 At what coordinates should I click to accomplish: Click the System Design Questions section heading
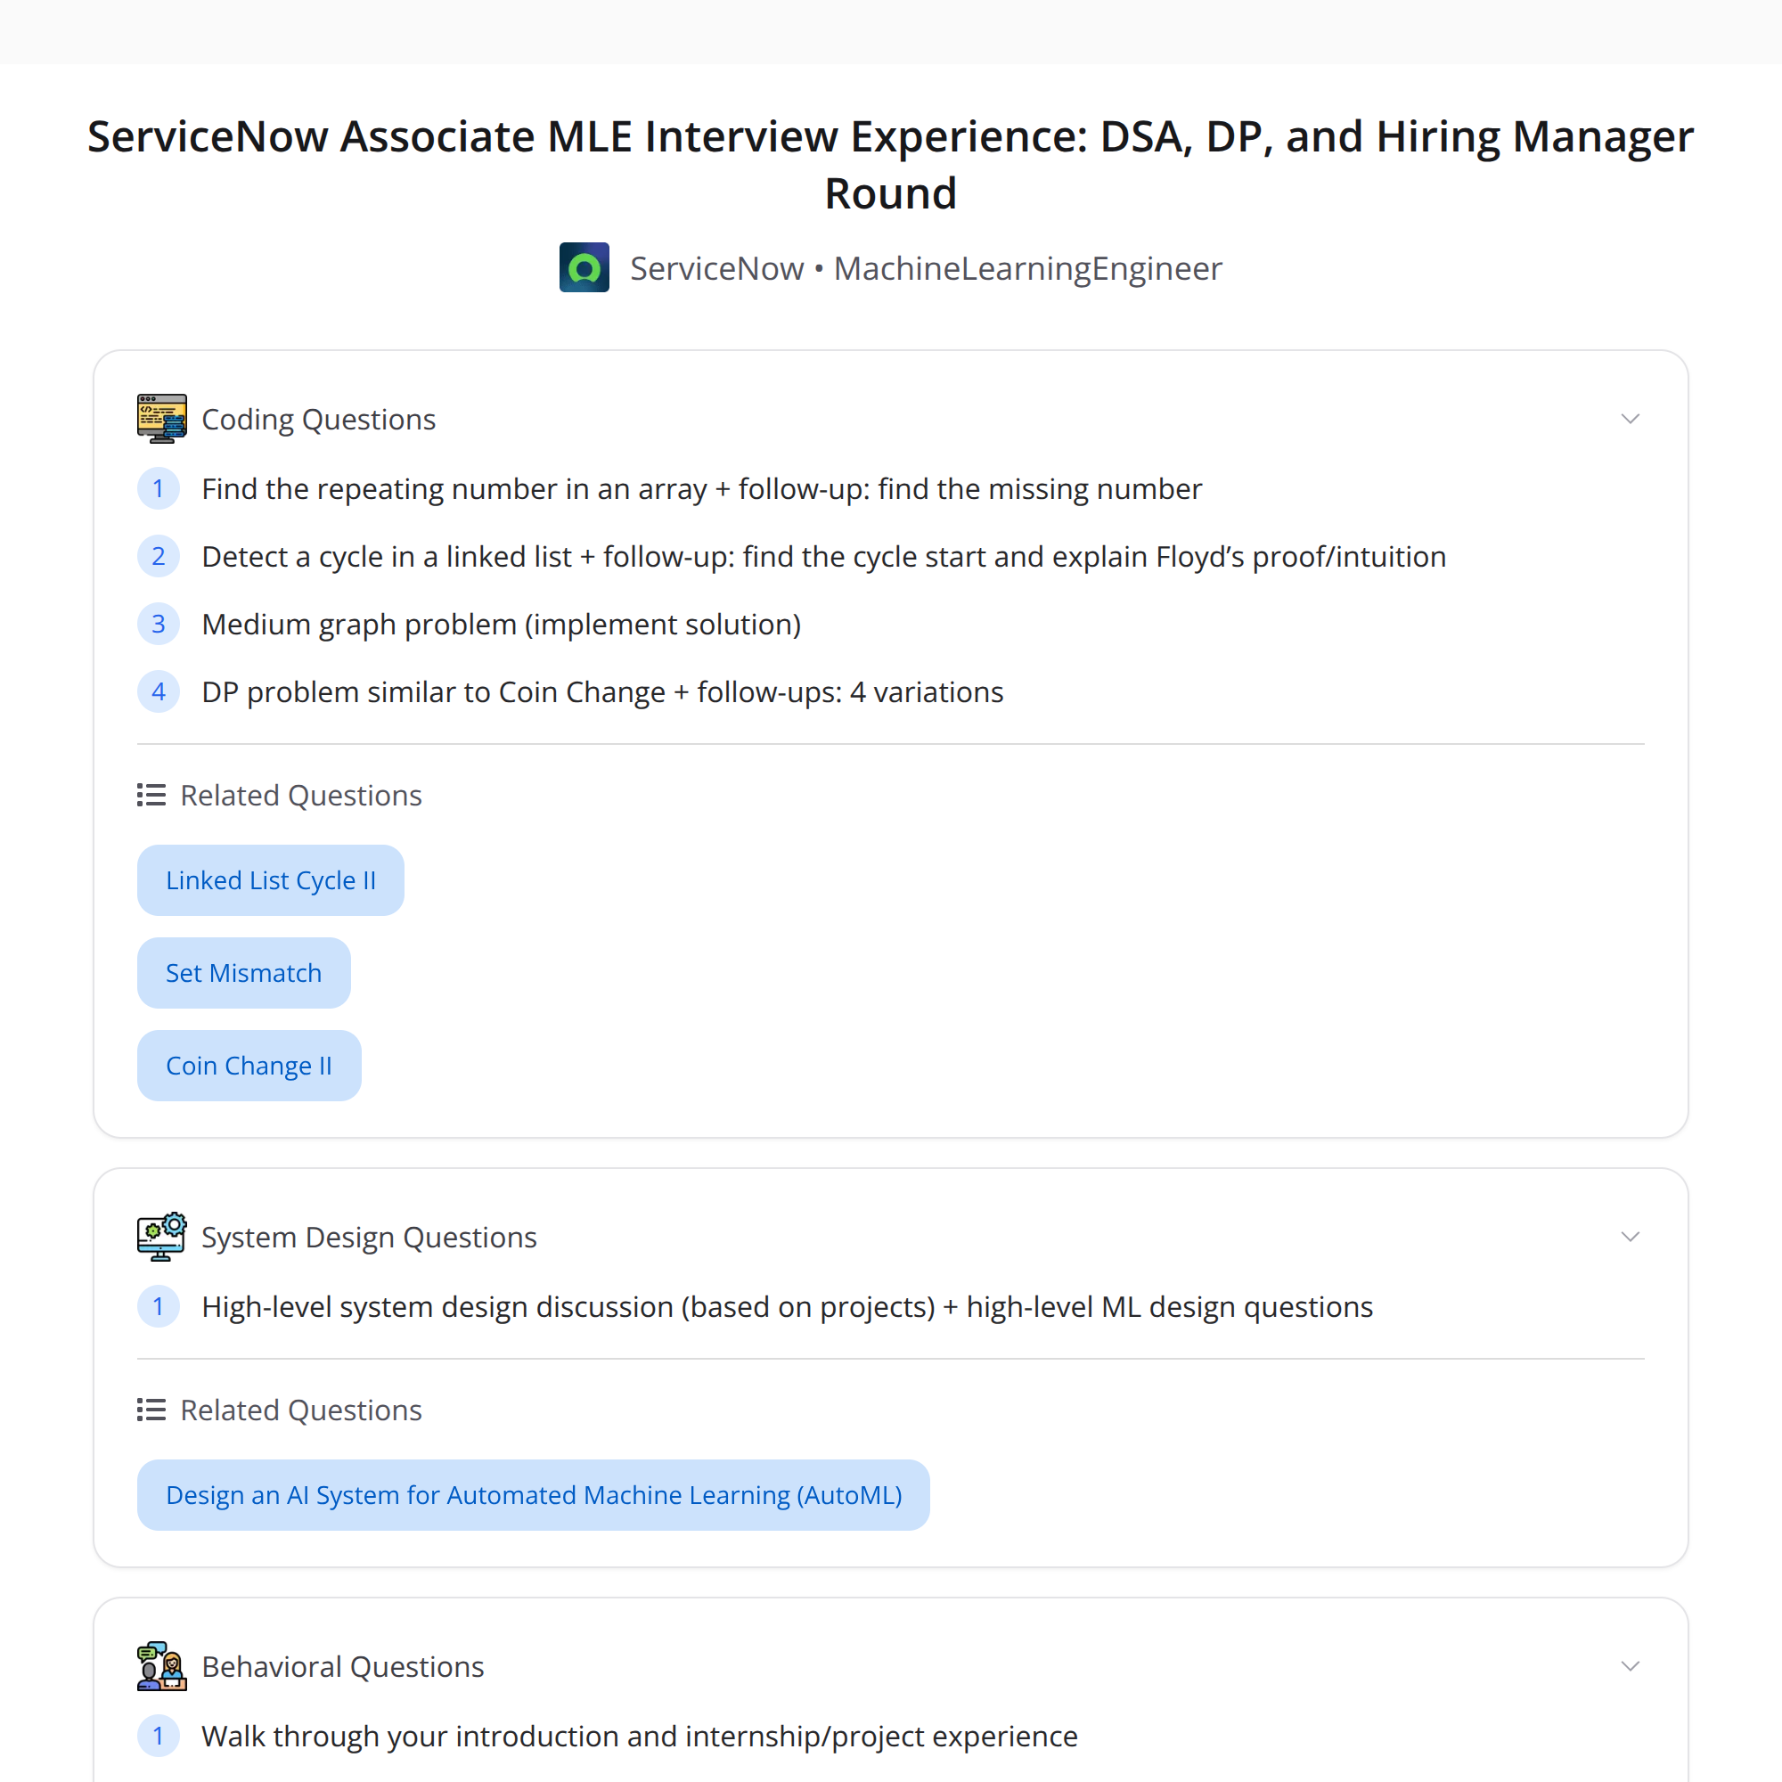point(369,1237)
